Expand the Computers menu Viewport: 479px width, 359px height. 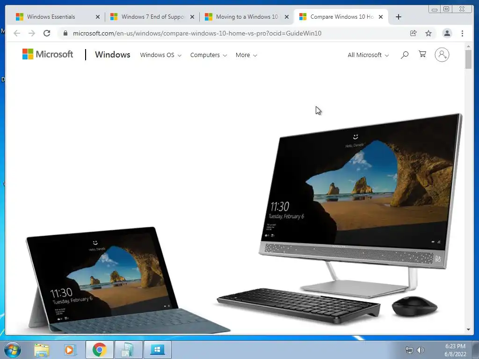click(x=209, y=55)
